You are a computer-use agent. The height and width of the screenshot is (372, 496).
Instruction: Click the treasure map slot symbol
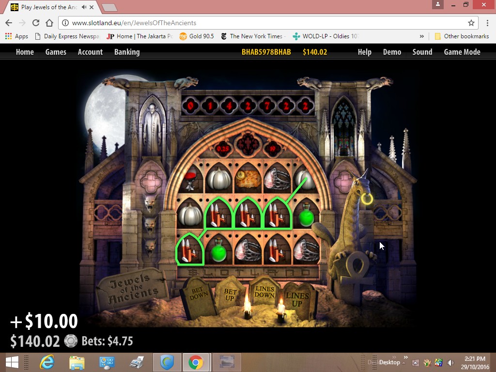(x=248, y=179)
